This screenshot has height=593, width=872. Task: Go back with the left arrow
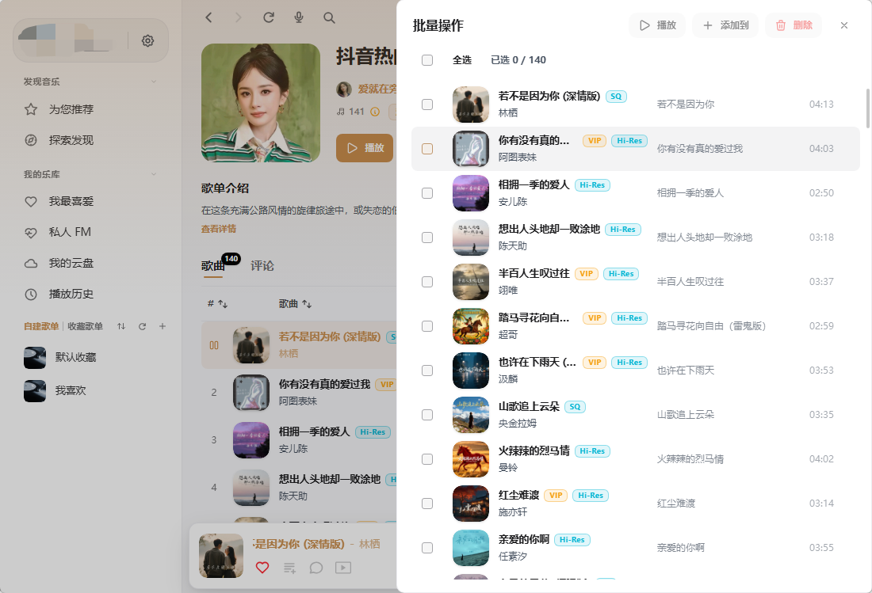[x=209, y=17]
